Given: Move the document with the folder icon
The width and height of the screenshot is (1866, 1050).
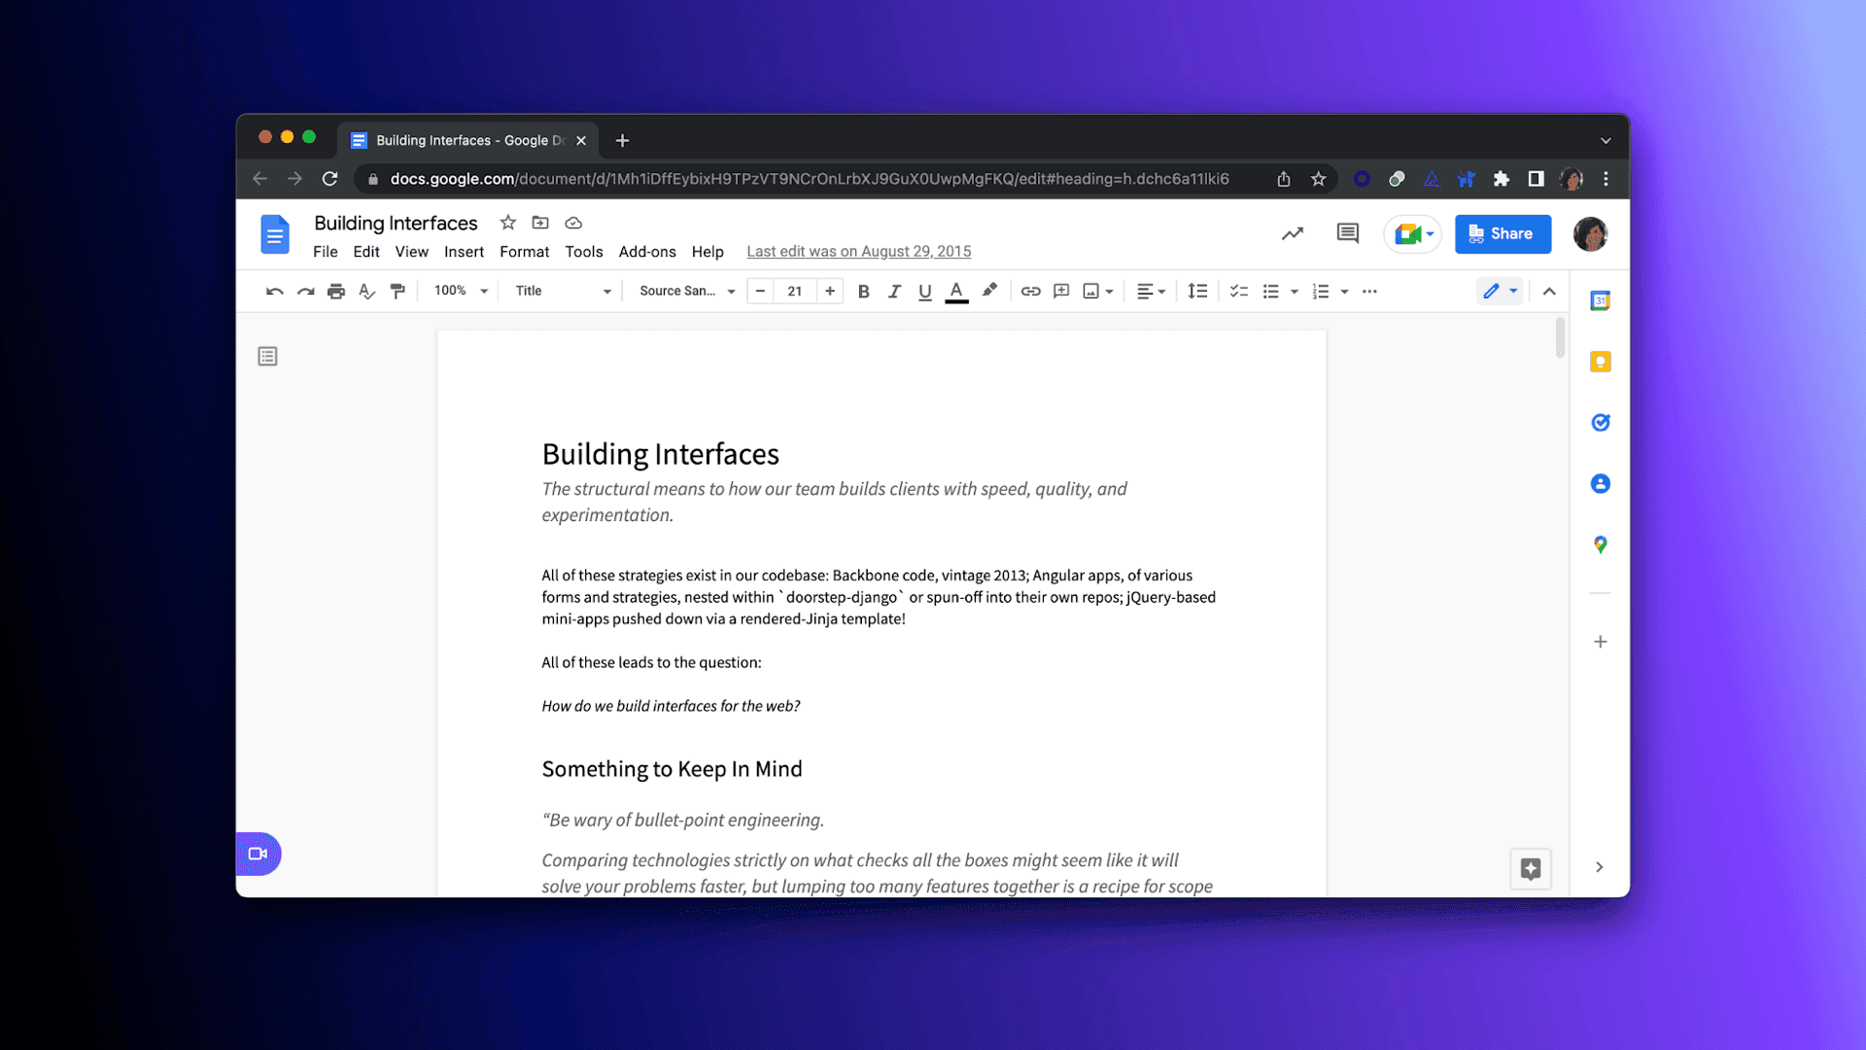Looking at the screenshot, I should pos(540,223).
